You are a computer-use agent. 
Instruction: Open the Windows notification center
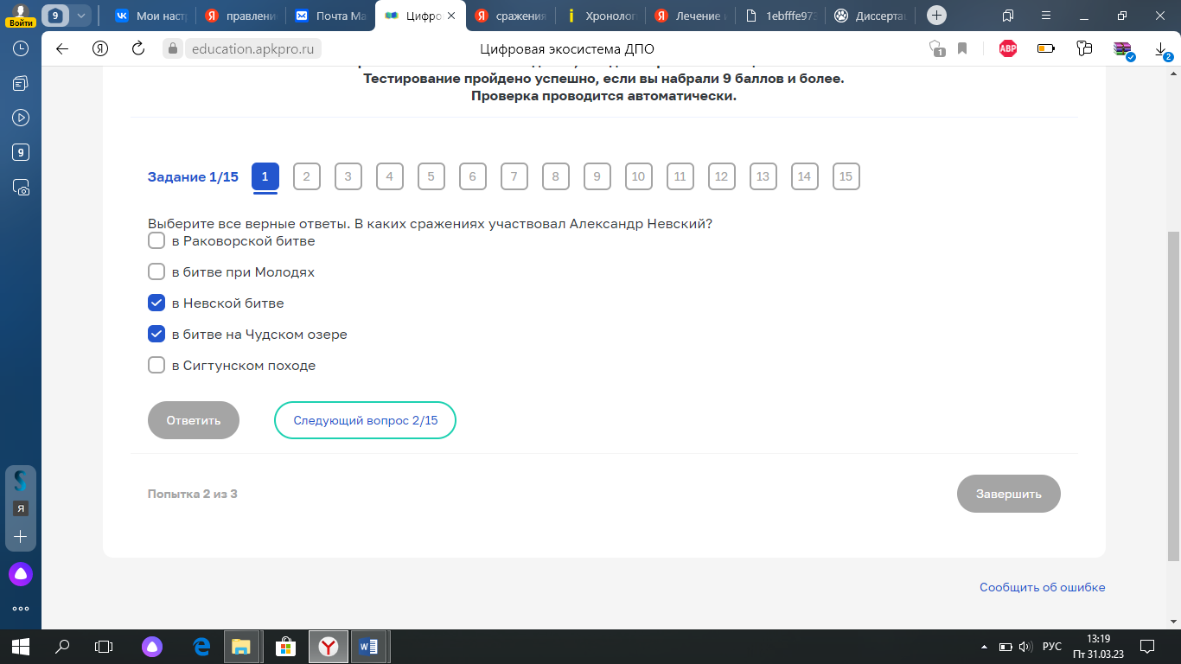pyautogui.click(x=1147, y=646)
